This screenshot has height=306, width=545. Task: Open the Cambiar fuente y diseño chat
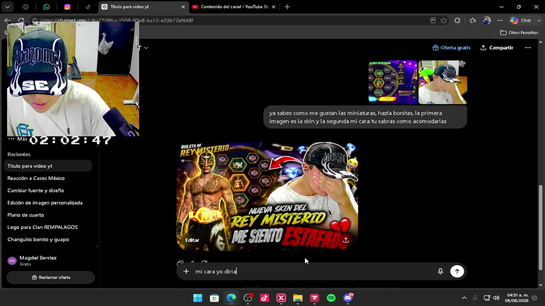(48, 190)
